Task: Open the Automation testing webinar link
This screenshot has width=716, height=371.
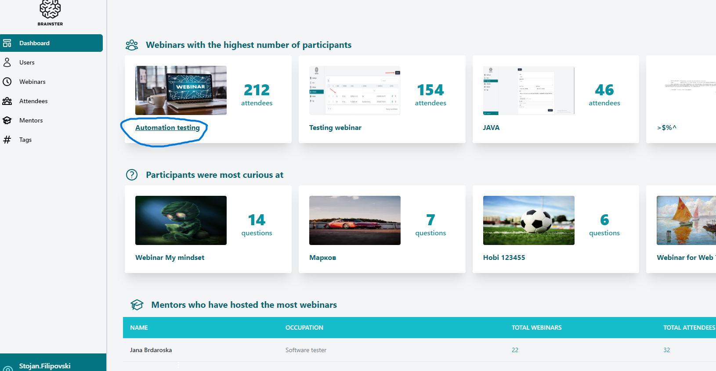Action: 167,128
